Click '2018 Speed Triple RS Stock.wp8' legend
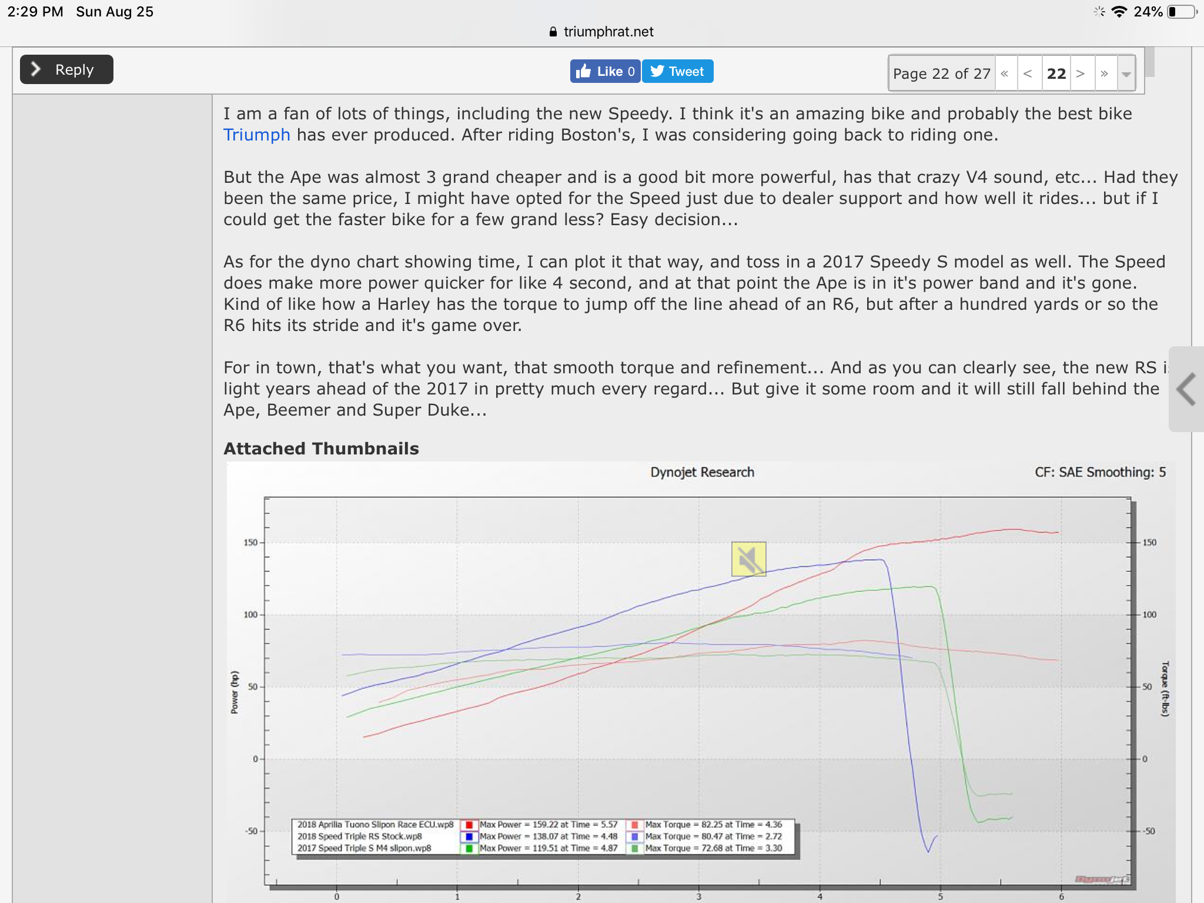The image size is (1204, 903). (x=359, y=836)
